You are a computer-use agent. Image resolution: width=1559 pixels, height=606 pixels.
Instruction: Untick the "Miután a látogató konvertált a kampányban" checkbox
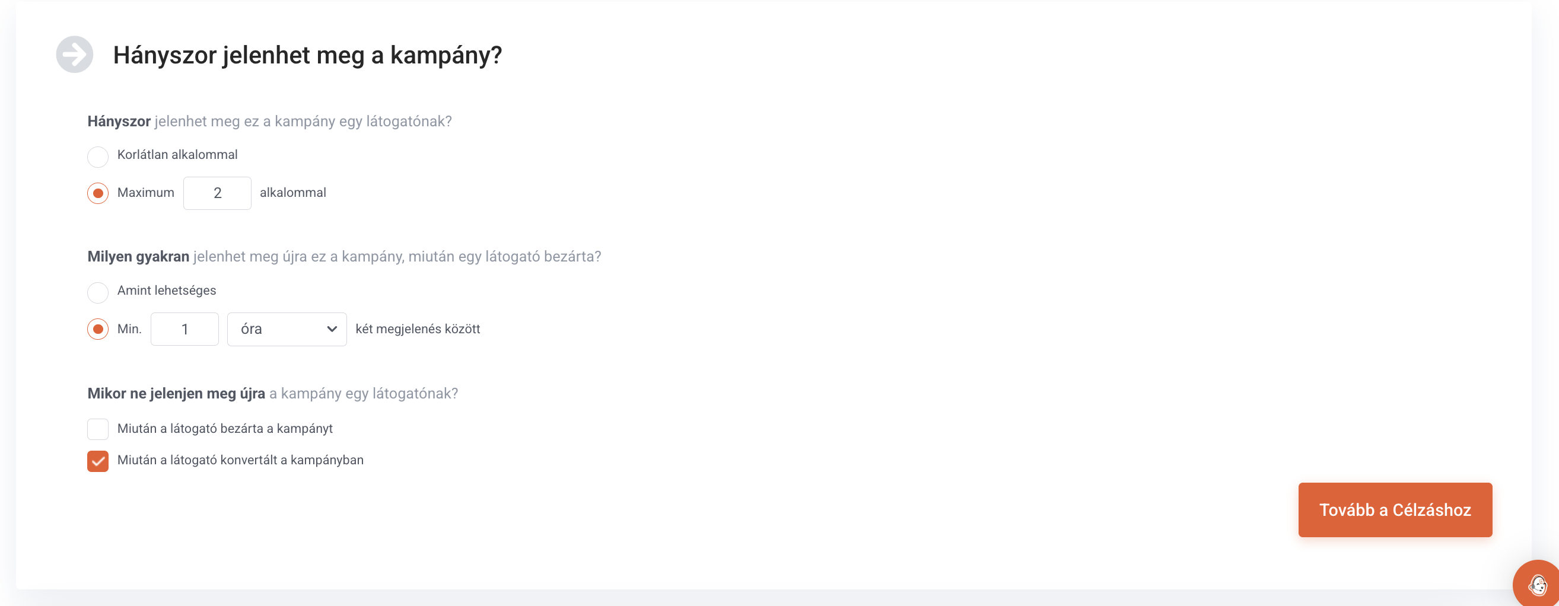pyautogui.click(x=98, y=461)
